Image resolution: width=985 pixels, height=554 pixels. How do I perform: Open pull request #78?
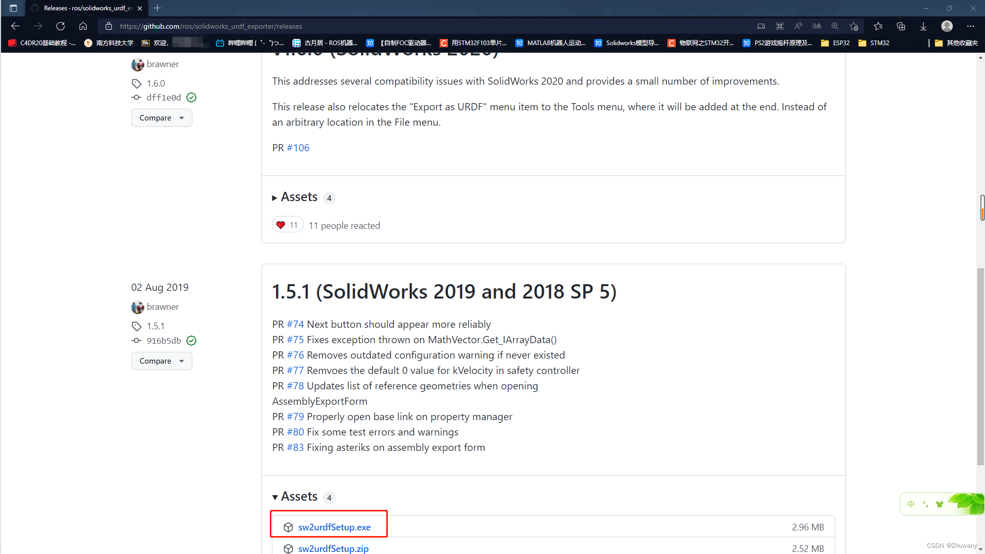point(295,386)
